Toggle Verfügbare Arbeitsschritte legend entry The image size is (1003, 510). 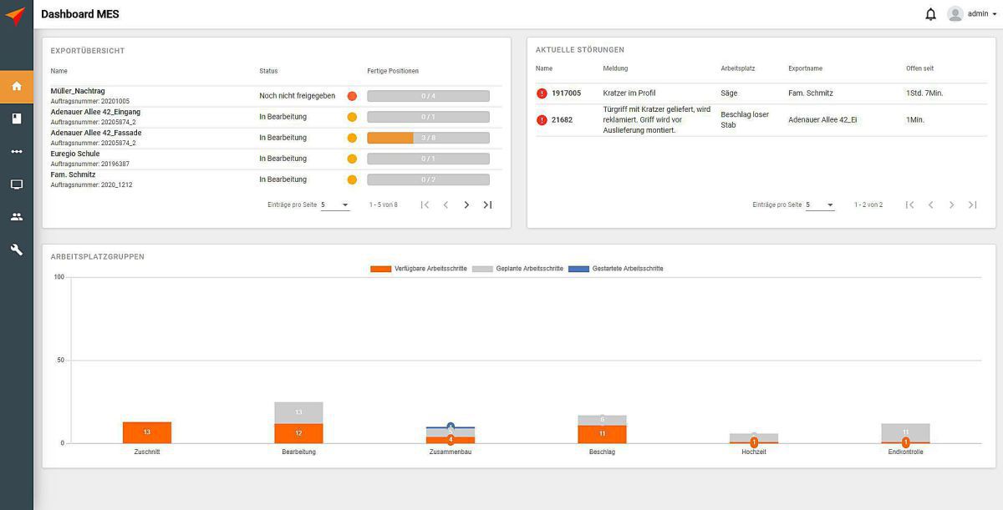pyautogui.click(x=418, y=269)
